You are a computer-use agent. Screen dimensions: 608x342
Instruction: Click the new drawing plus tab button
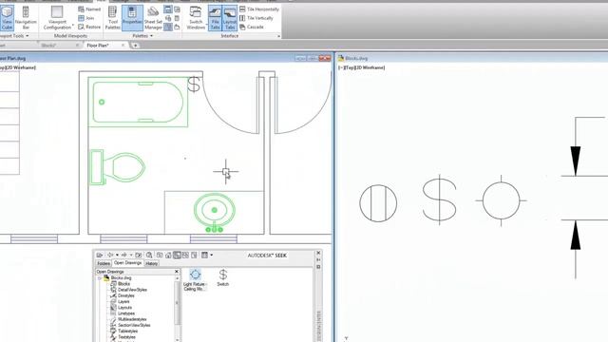(135, 46)
